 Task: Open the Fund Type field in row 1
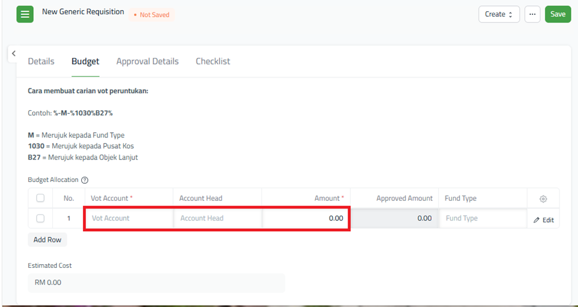point(483,218)
